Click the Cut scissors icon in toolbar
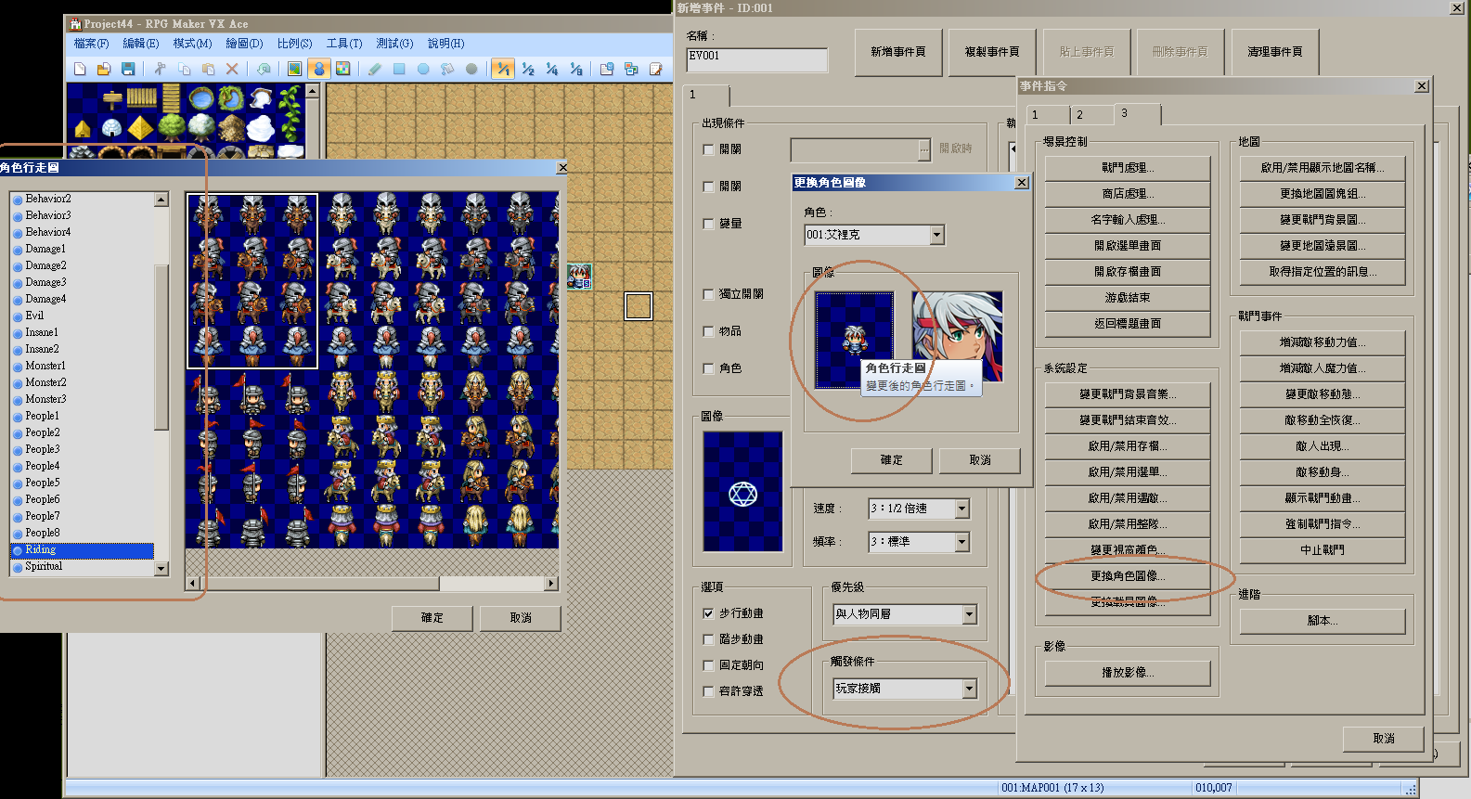The image size is (1471, 799). click(160, 69)
